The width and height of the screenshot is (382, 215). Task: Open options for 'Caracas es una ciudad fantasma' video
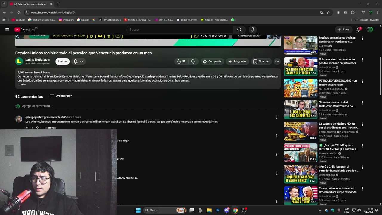click(362, 103)
